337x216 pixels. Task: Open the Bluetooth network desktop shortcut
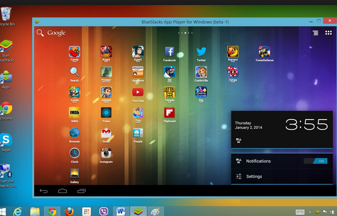(x=7, y=176)
